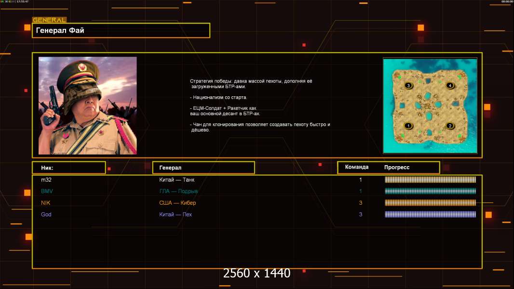514x289 pixels.
Task: Click the Генерал Фай title field
Action: pyautogui.click(x=121, y=30)
